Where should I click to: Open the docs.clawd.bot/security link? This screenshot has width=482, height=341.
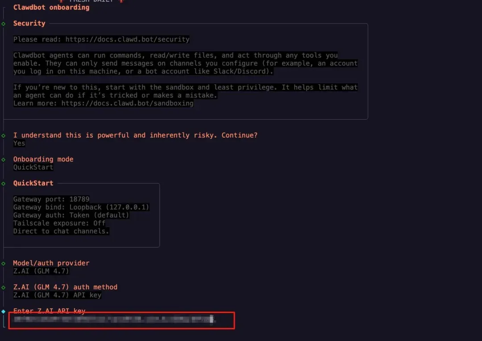127,40
